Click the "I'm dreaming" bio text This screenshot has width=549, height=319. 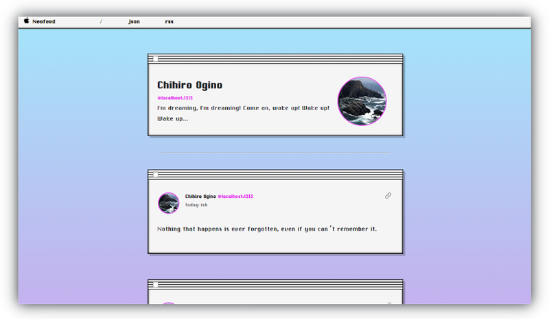243,113
